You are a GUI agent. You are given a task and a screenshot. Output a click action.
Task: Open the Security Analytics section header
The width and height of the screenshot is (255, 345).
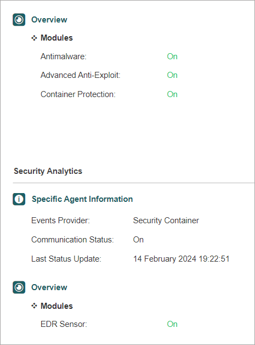pyautogui.click(x=48, y=171)
